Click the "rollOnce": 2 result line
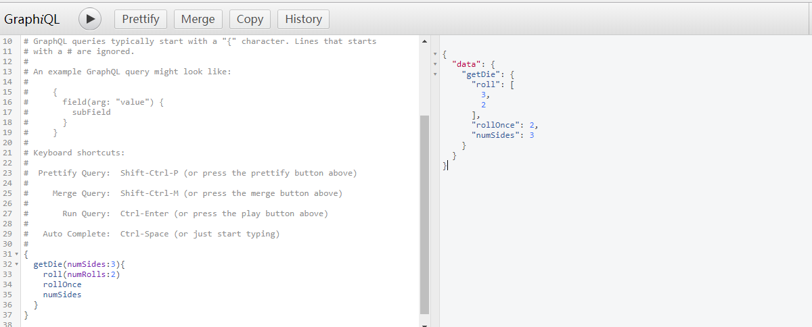Screen dimensions: 812x327 pyautogui.click(x=505, y=125)
